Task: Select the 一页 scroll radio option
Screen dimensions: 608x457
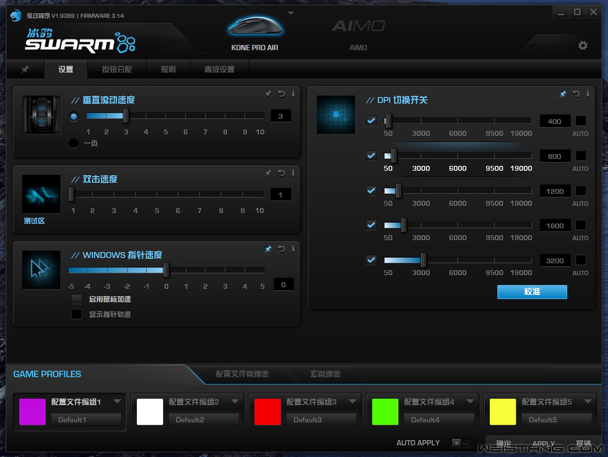Action: pos(74,143)
